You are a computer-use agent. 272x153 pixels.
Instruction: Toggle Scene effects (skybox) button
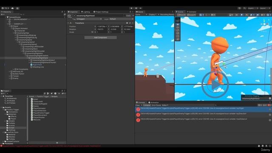pos(252,15)
